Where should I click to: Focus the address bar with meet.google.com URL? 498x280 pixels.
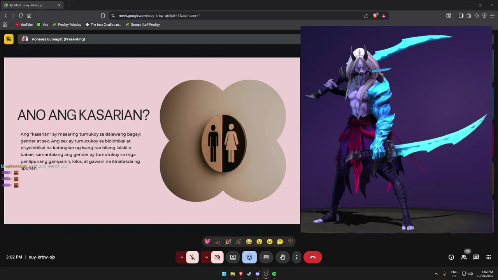coord(237,16)
